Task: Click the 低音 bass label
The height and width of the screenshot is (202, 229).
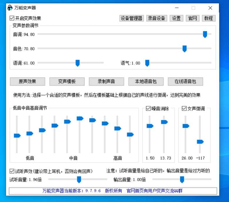Action: (x=30, y=158)
